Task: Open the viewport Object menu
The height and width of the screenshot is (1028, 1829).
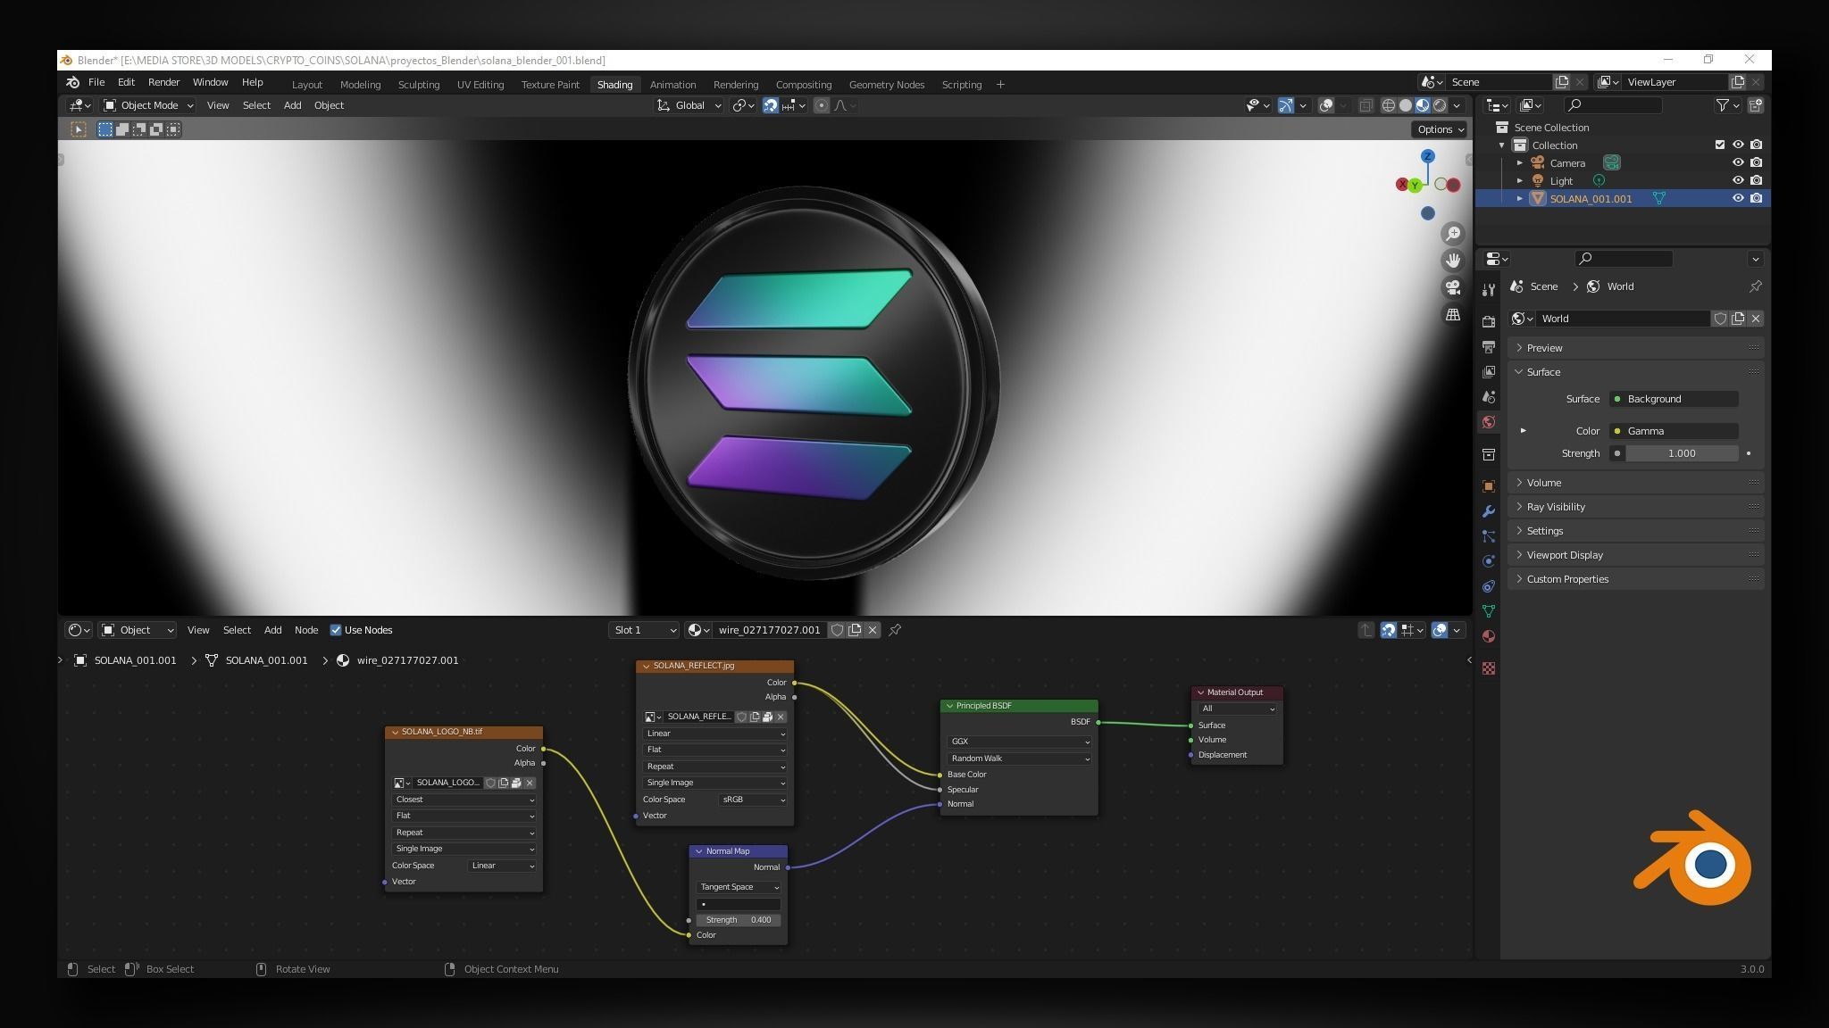Action: click(329, 105)
